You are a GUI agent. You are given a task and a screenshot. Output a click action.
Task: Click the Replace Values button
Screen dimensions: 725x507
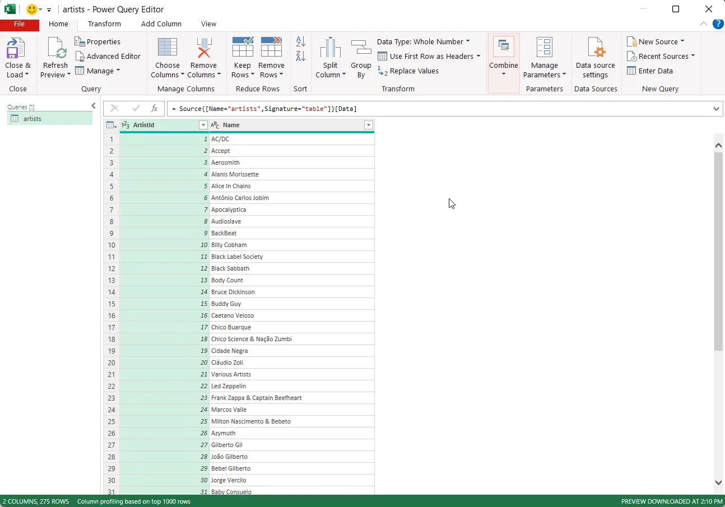(408, 71)
